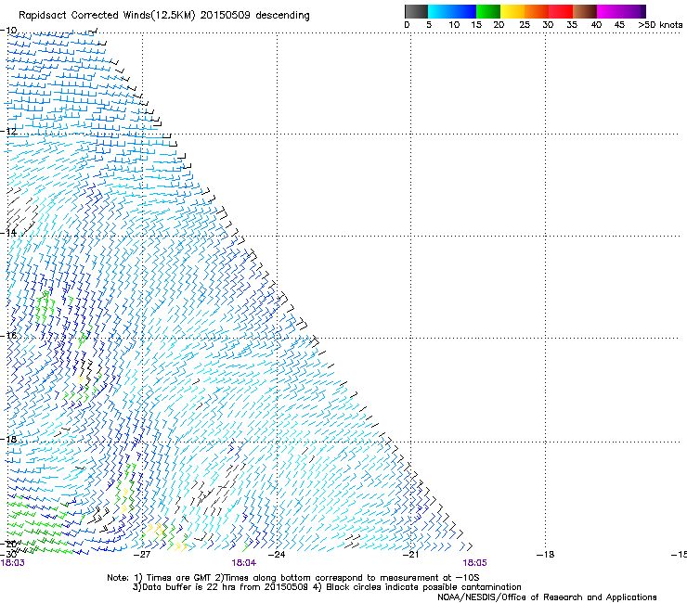The image size is (687, 603).
Task: Click the '-18' latitude label on left axis
Action: 8,439
